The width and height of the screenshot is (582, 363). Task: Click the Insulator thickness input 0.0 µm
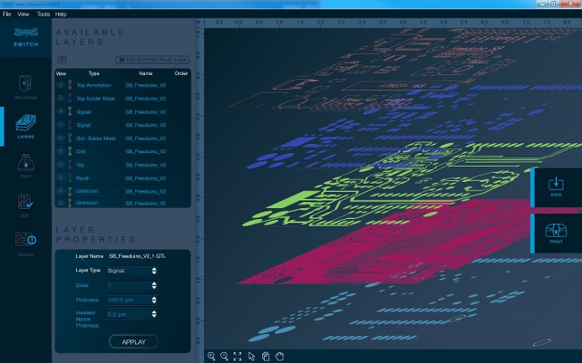point(128,314)
